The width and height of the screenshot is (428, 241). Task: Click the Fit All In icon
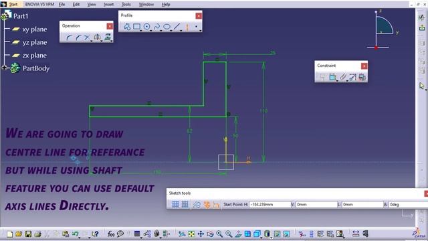tap(191, 234)
